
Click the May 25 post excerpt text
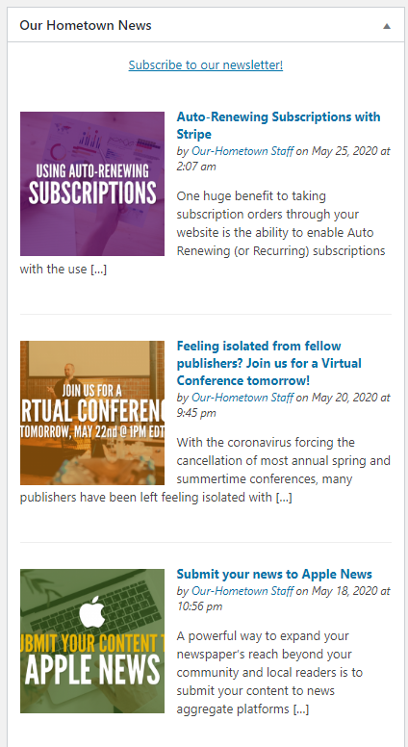click(x=205, y=233)
